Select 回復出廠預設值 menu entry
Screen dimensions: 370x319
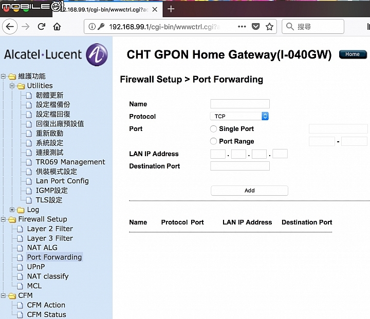60,124
